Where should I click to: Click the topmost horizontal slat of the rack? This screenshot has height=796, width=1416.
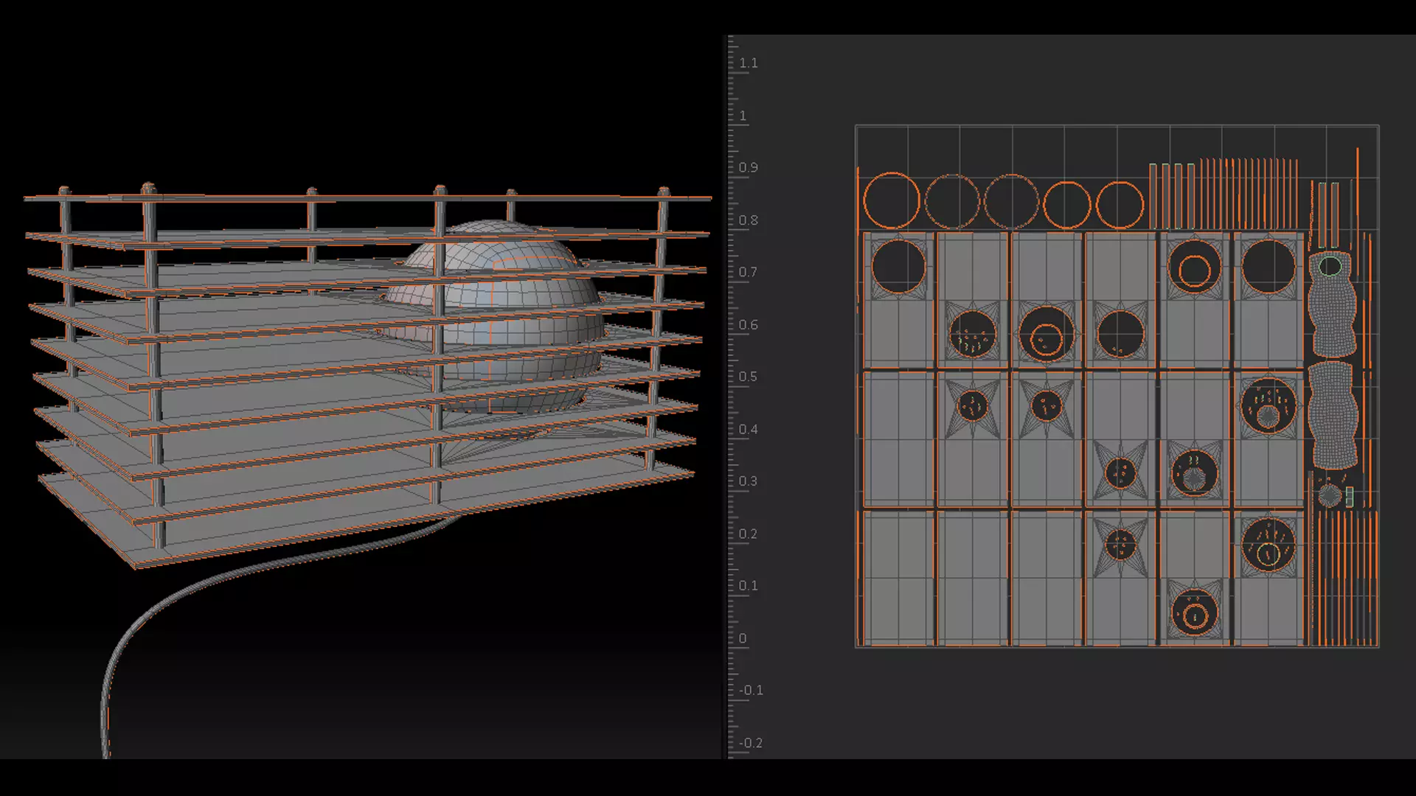(x=369, y=198)
